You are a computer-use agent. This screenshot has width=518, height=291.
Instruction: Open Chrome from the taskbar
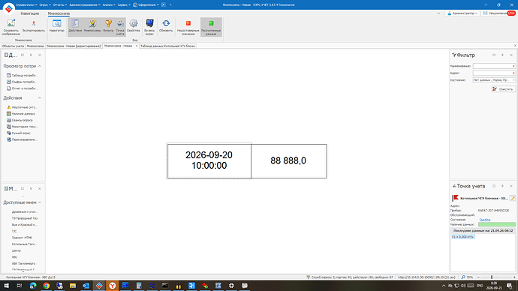[x=47, y=286]
